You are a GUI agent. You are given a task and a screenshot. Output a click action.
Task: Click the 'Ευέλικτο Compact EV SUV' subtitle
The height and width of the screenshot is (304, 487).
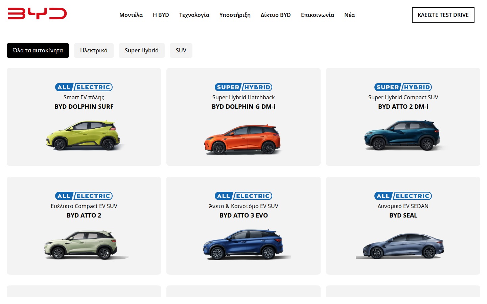tap(84, 206)
